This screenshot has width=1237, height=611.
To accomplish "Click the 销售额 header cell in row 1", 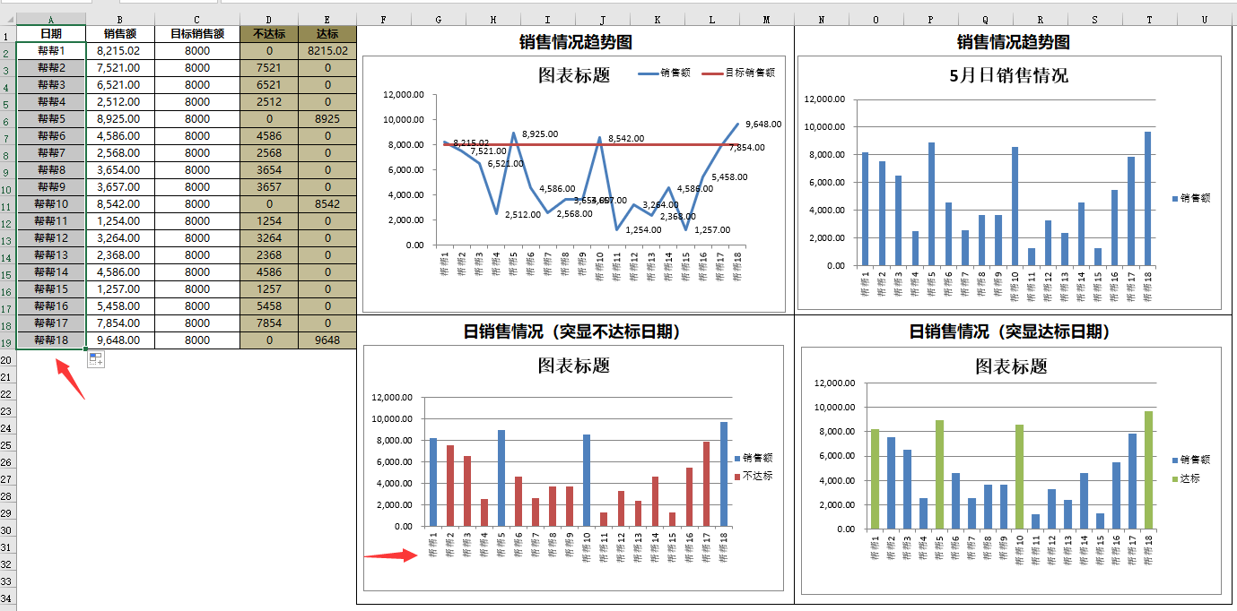I will coord(119,34).
